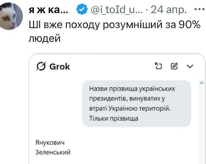Collapse Grok panel with chevron down

(190, 67)
